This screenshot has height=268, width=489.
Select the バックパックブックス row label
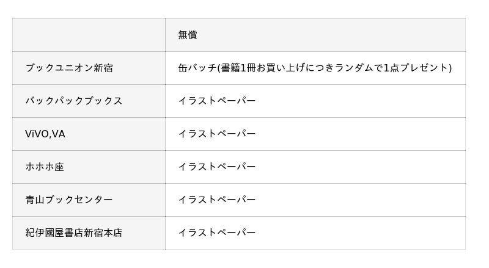pyautogui.click(x=74, y=101)
